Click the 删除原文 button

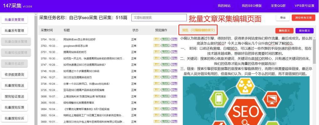click(284, 31)
